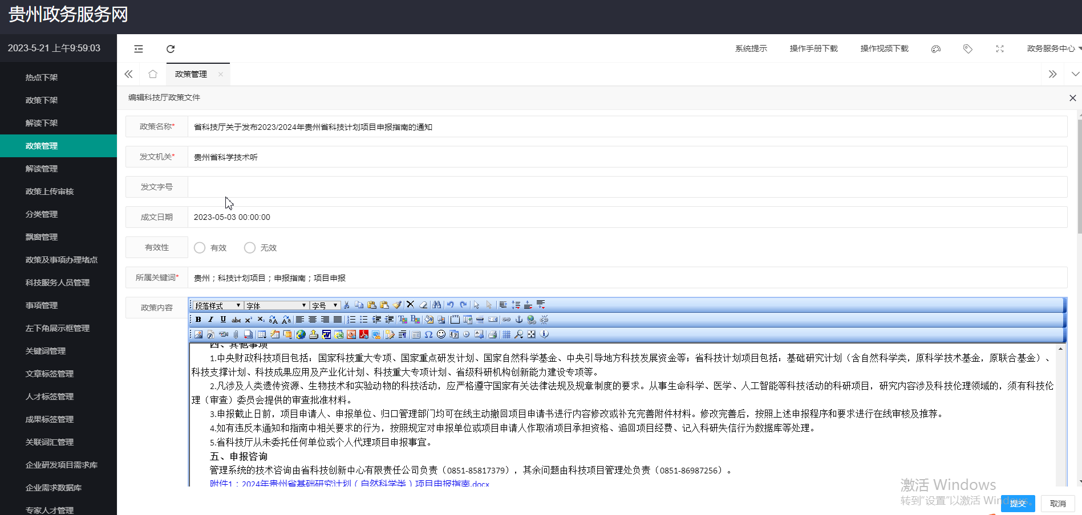The width and height of the screenshot is (1082, 515).
Task: Print the editor content
Action: pos(492,334)
